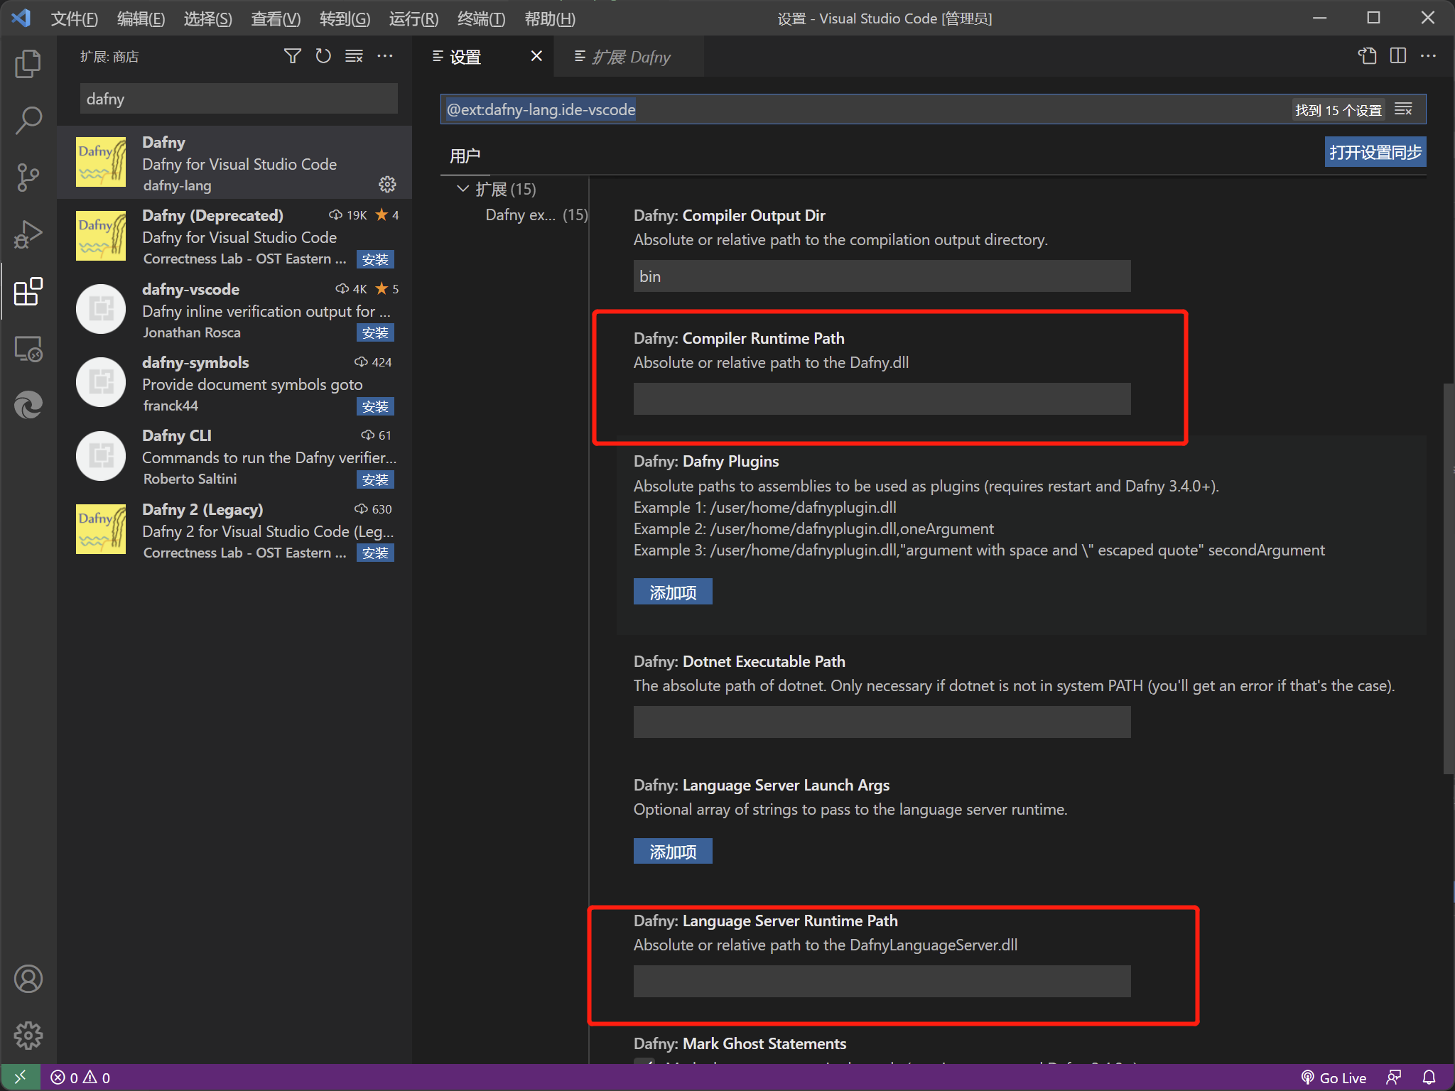
Task: Filter extensions with the funnel icon
Action: (292, 56)
